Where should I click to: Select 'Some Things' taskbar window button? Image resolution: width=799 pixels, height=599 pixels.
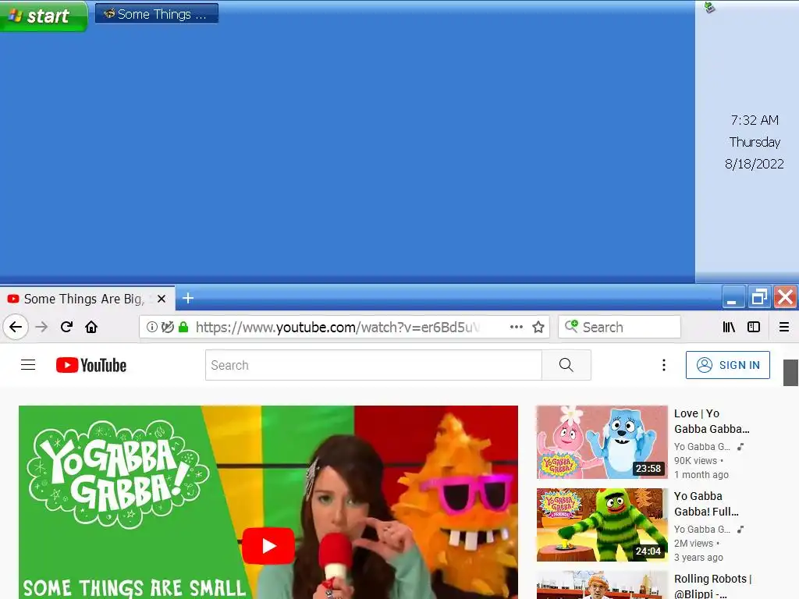click(x=156, y=14)
